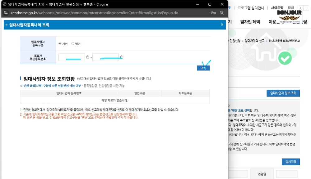Click the plus zoom-in button beside 확대
Image resolution: width=311 pixels, height=179 pixels.
point(301,8)
